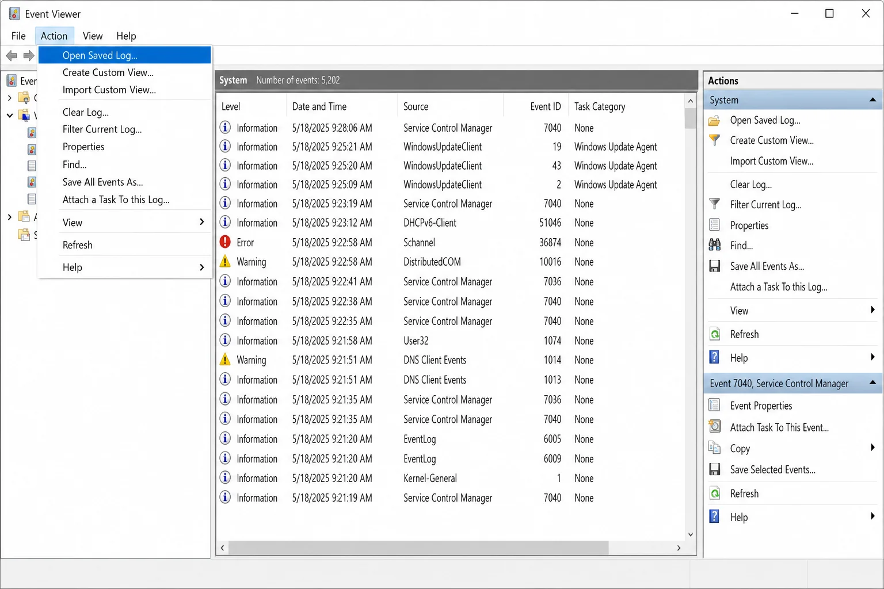
Task: Click the Event Viewer root icon in tree
Action: (x=12, y=81)
